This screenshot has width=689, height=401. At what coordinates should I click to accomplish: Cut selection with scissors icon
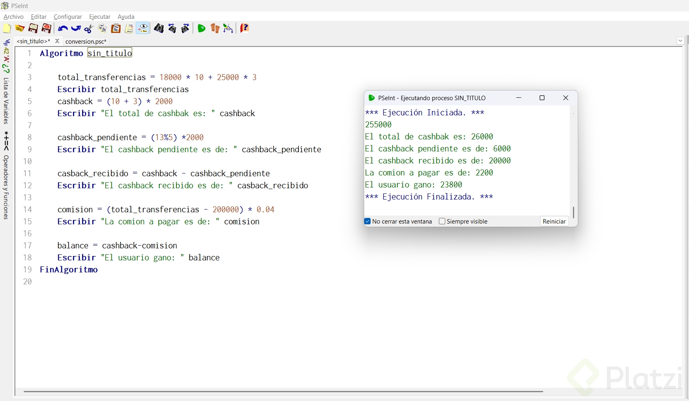[89, 28]
